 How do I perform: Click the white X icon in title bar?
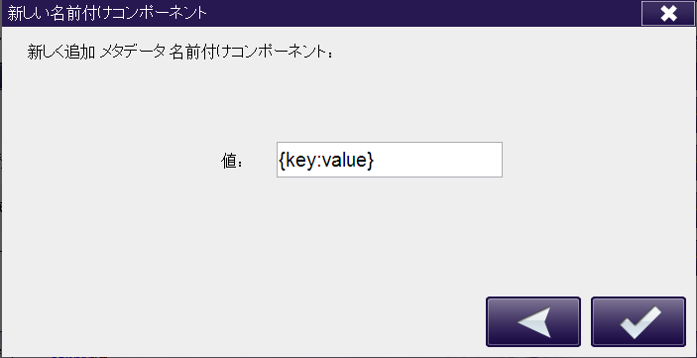coord(668,14)
